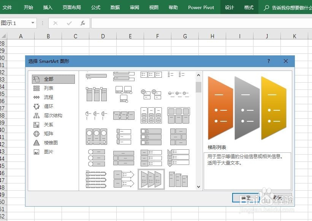
Task: Close the SmartArt dialog
Action: (286, 61)
